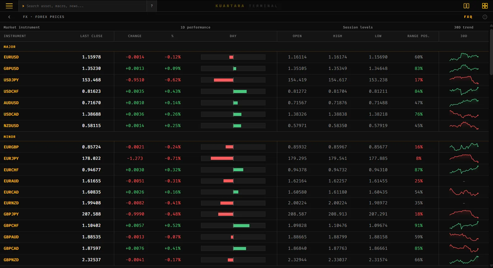Click the USDJPY 30D trend sparkline
Image resolution: width=493 pixels, height=268 pixels.
pyautogui.click(x=464, y=80)
